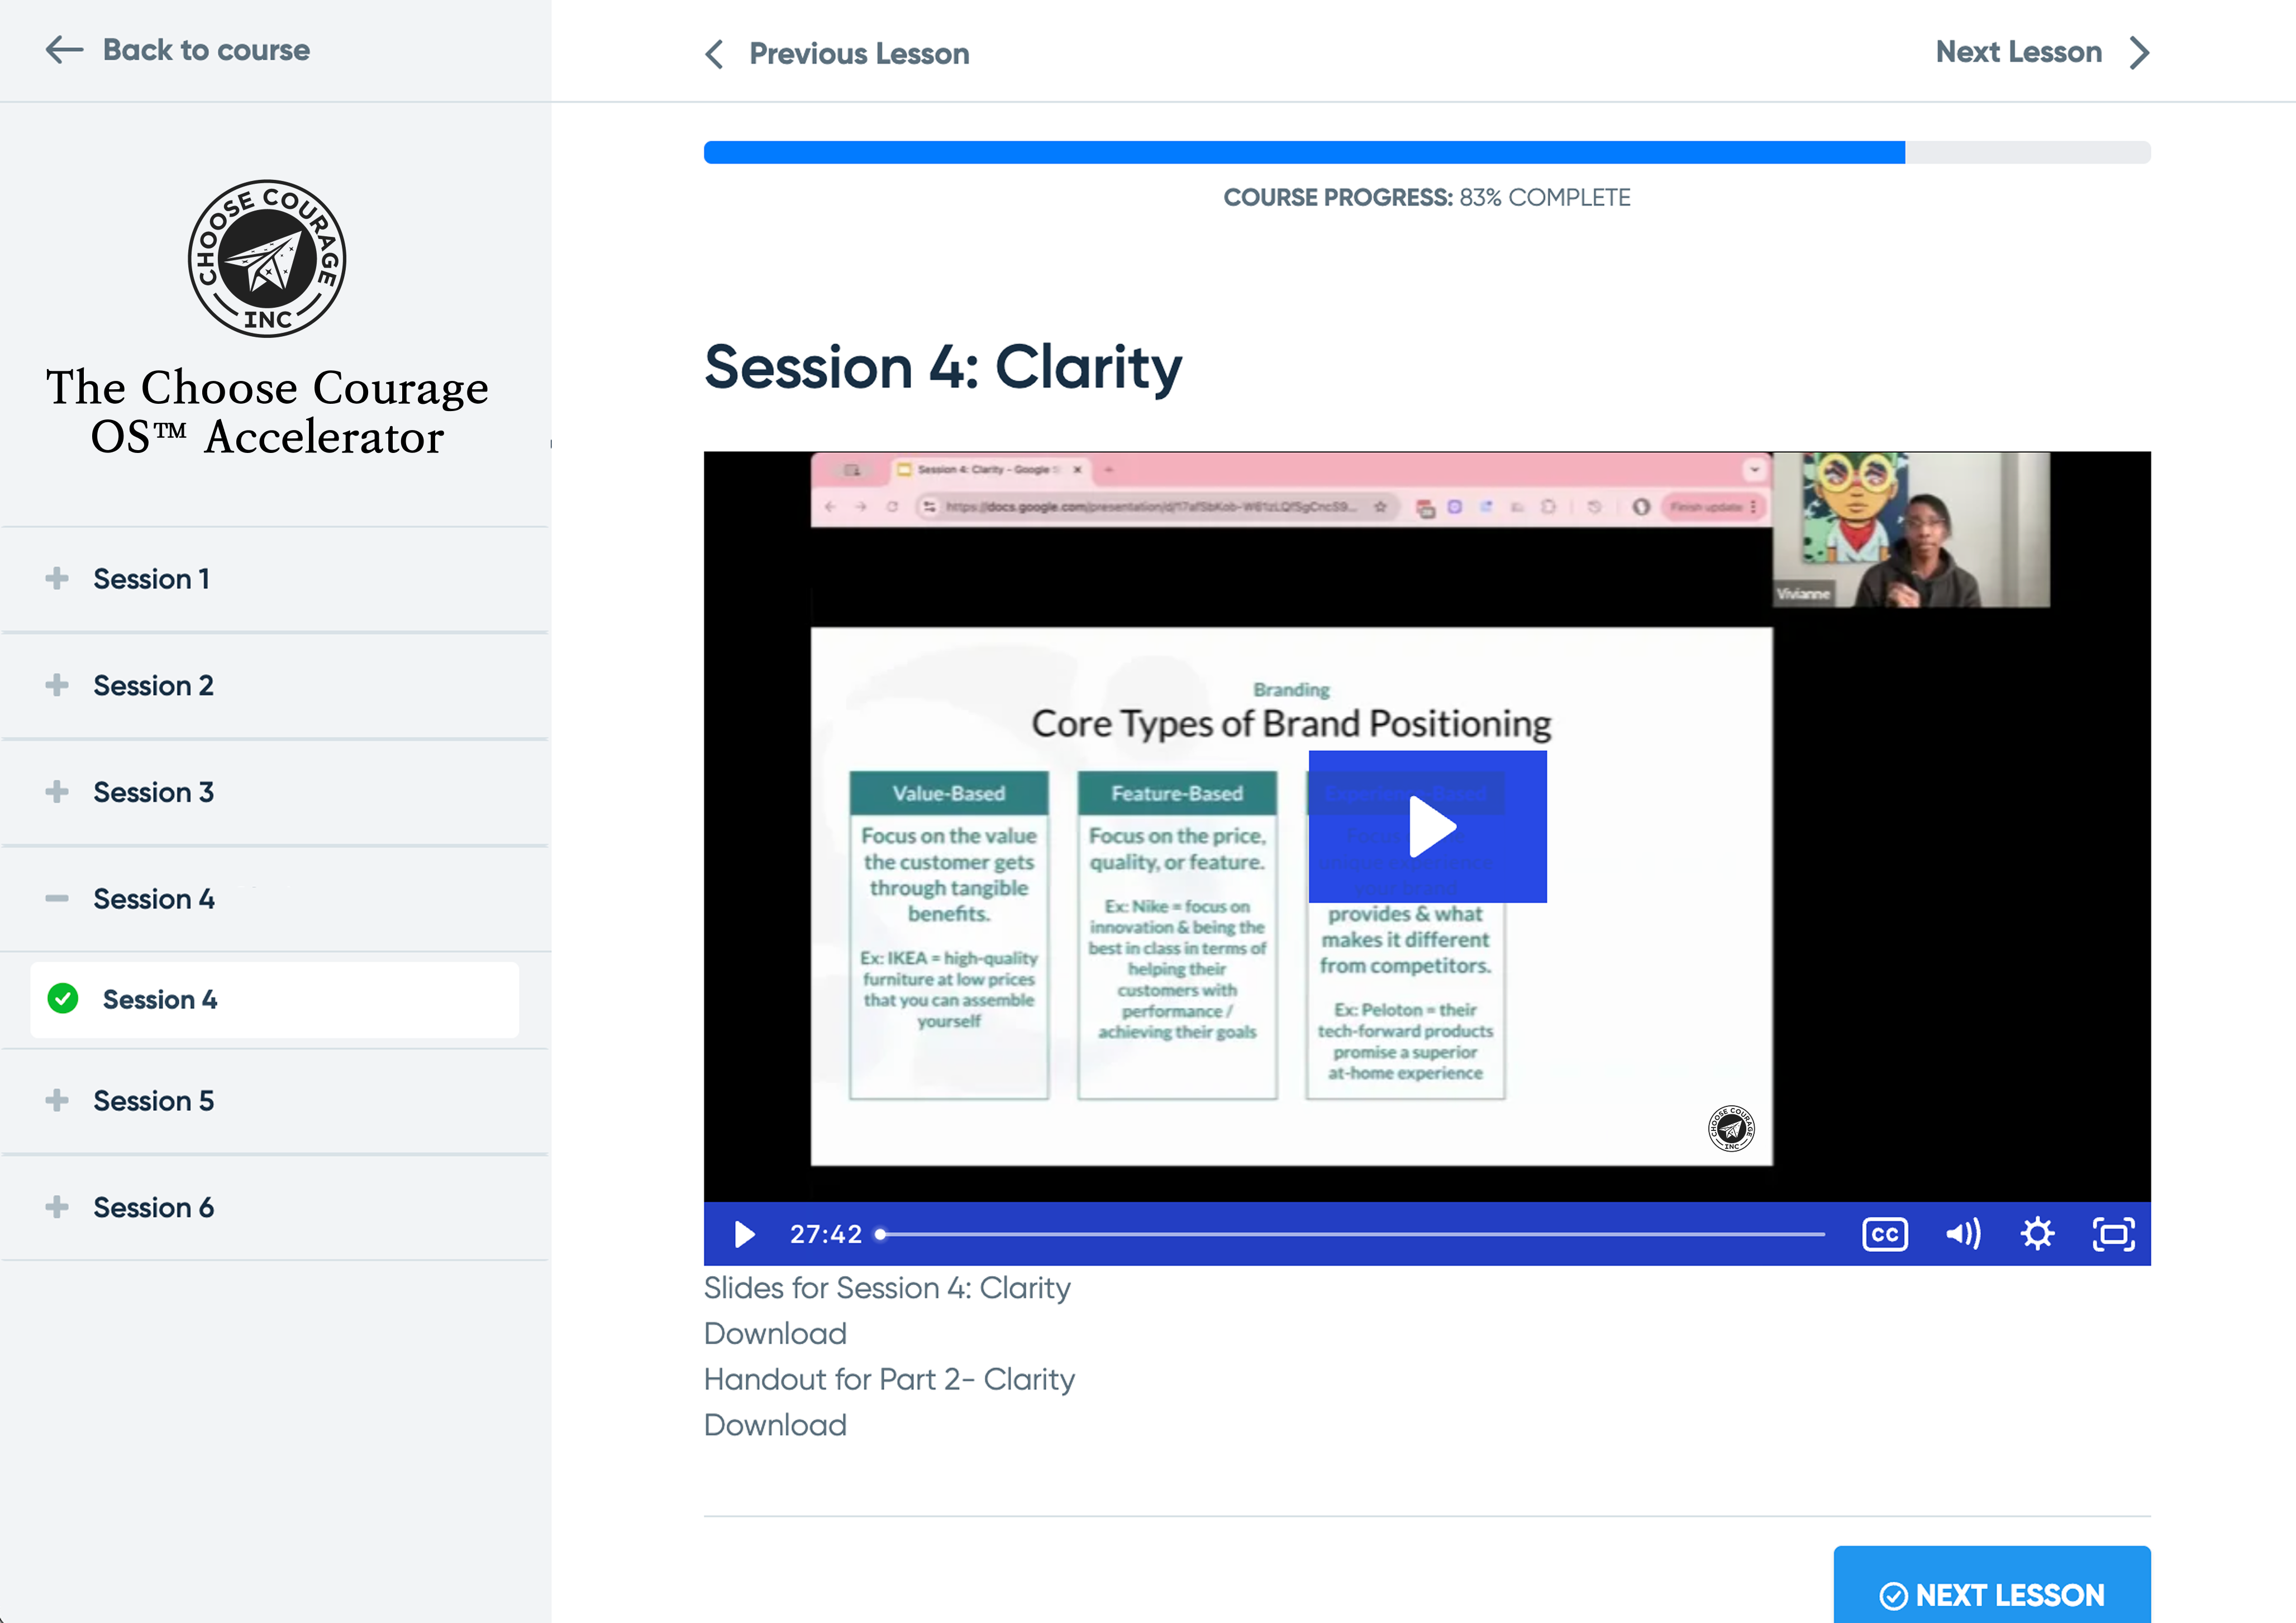Screen dimensions: 2296x1623
Task: Expand Session 3 with its plus icon
Action: pyautogui.click(x=57, y=792)
